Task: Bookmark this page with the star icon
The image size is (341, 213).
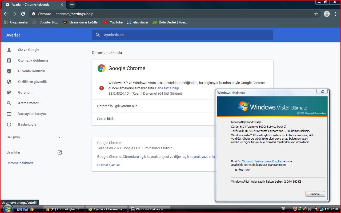Action: 316,14
